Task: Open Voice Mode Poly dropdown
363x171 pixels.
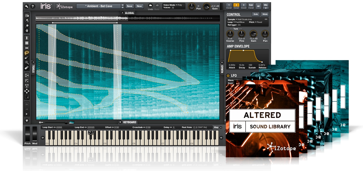Action: tap(179, 5)
